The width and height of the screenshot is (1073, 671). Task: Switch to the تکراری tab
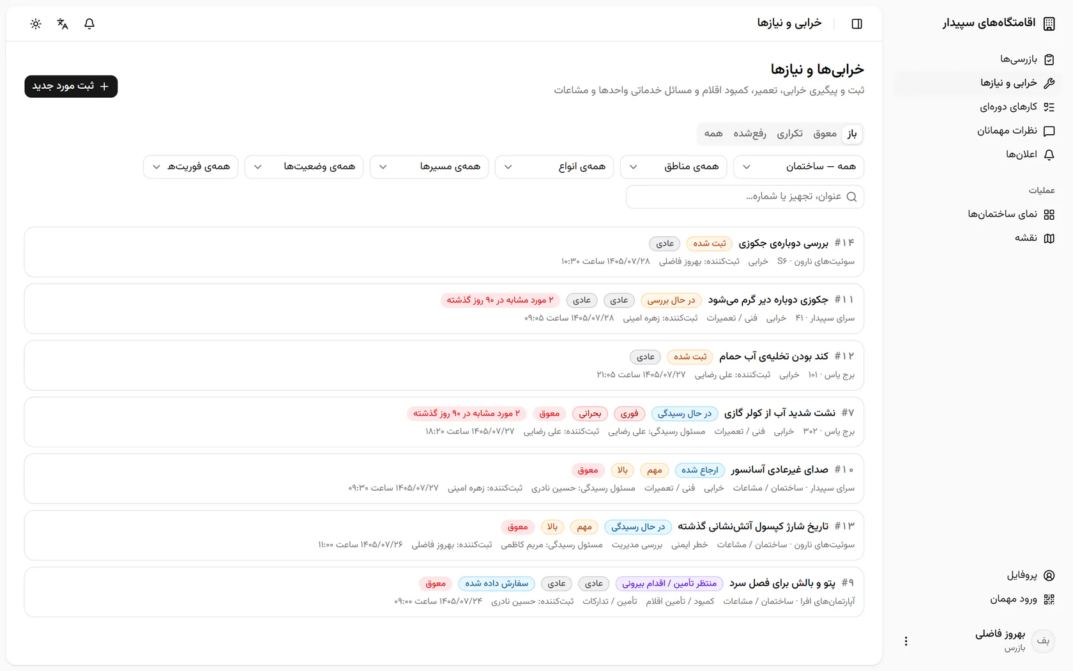(790, 134)
